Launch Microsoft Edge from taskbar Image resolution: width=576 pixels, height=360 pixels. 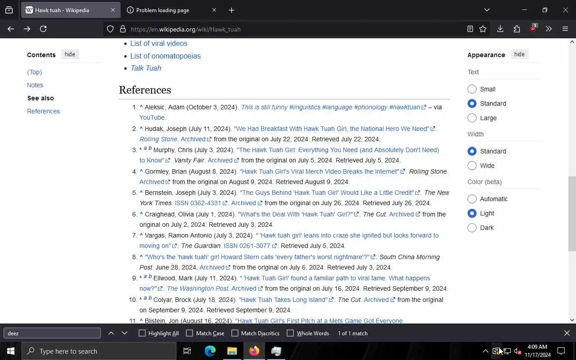[x=210, y=351]
